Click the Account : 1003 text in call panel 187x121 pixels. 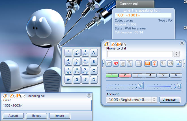(125, 24)
